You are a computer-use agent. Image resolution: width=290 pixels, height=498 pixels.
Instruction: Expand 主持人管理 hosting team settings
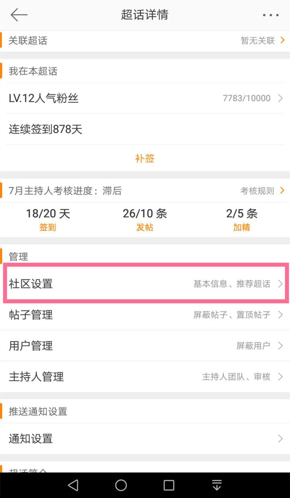point(145,377)
